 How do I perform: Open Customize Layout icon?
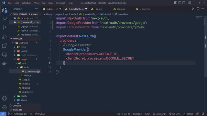click(190, 3)
